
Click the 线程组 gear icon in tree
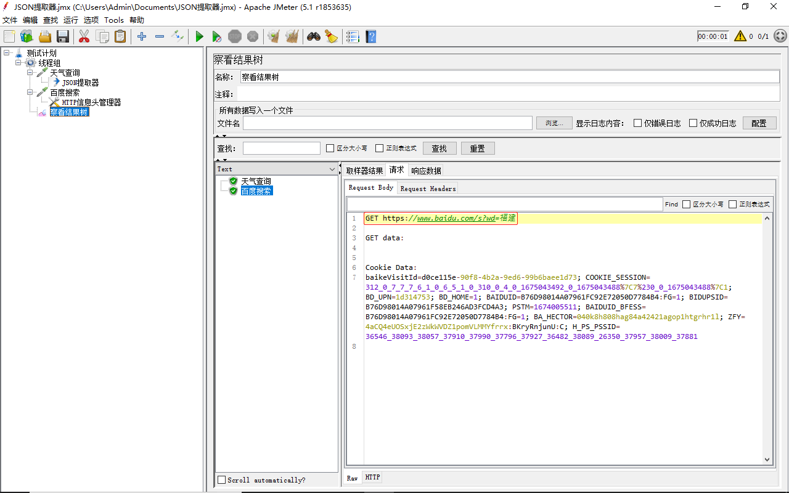[31, 63]
